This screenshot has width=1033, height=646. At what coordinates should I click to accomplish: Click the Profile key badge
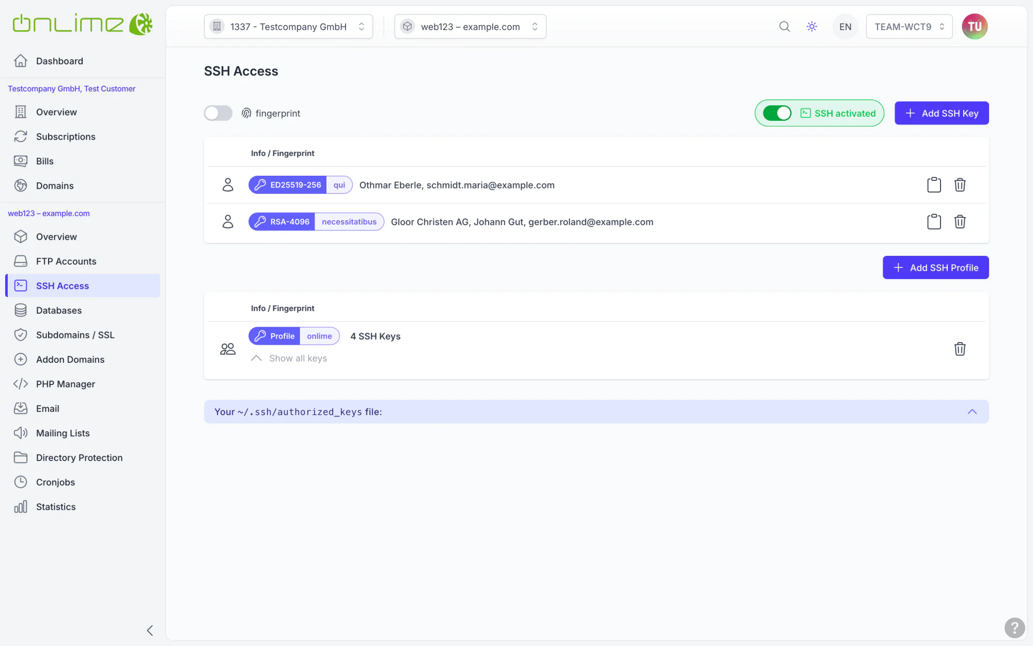[x=274, y=336]
